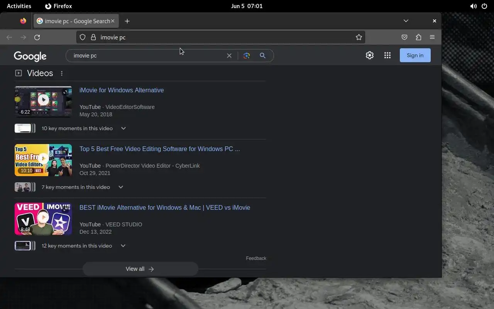Click the Feedback link
The height and width of the screenshot is (309, 494).
click(x=256, y=258)
